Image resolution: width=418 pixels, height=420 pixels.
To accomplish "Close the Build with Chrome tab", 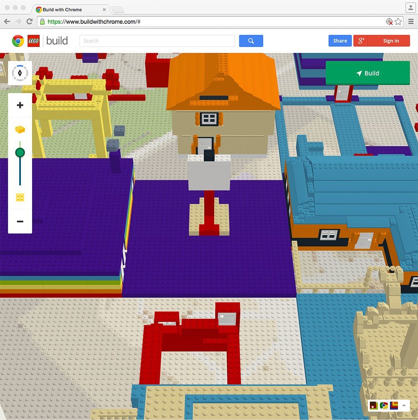I will pyautogui.click(x=104, y=10).
